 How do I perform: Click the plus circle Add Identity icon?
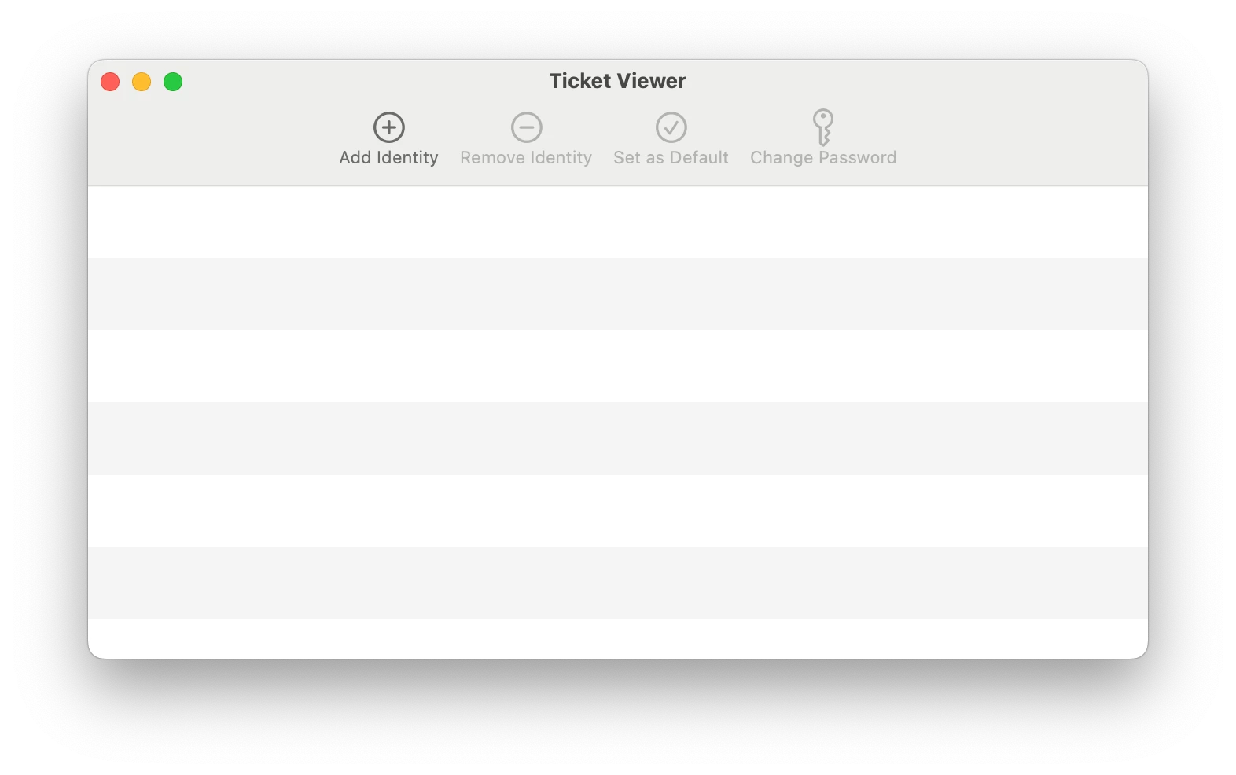coord(388,127)
